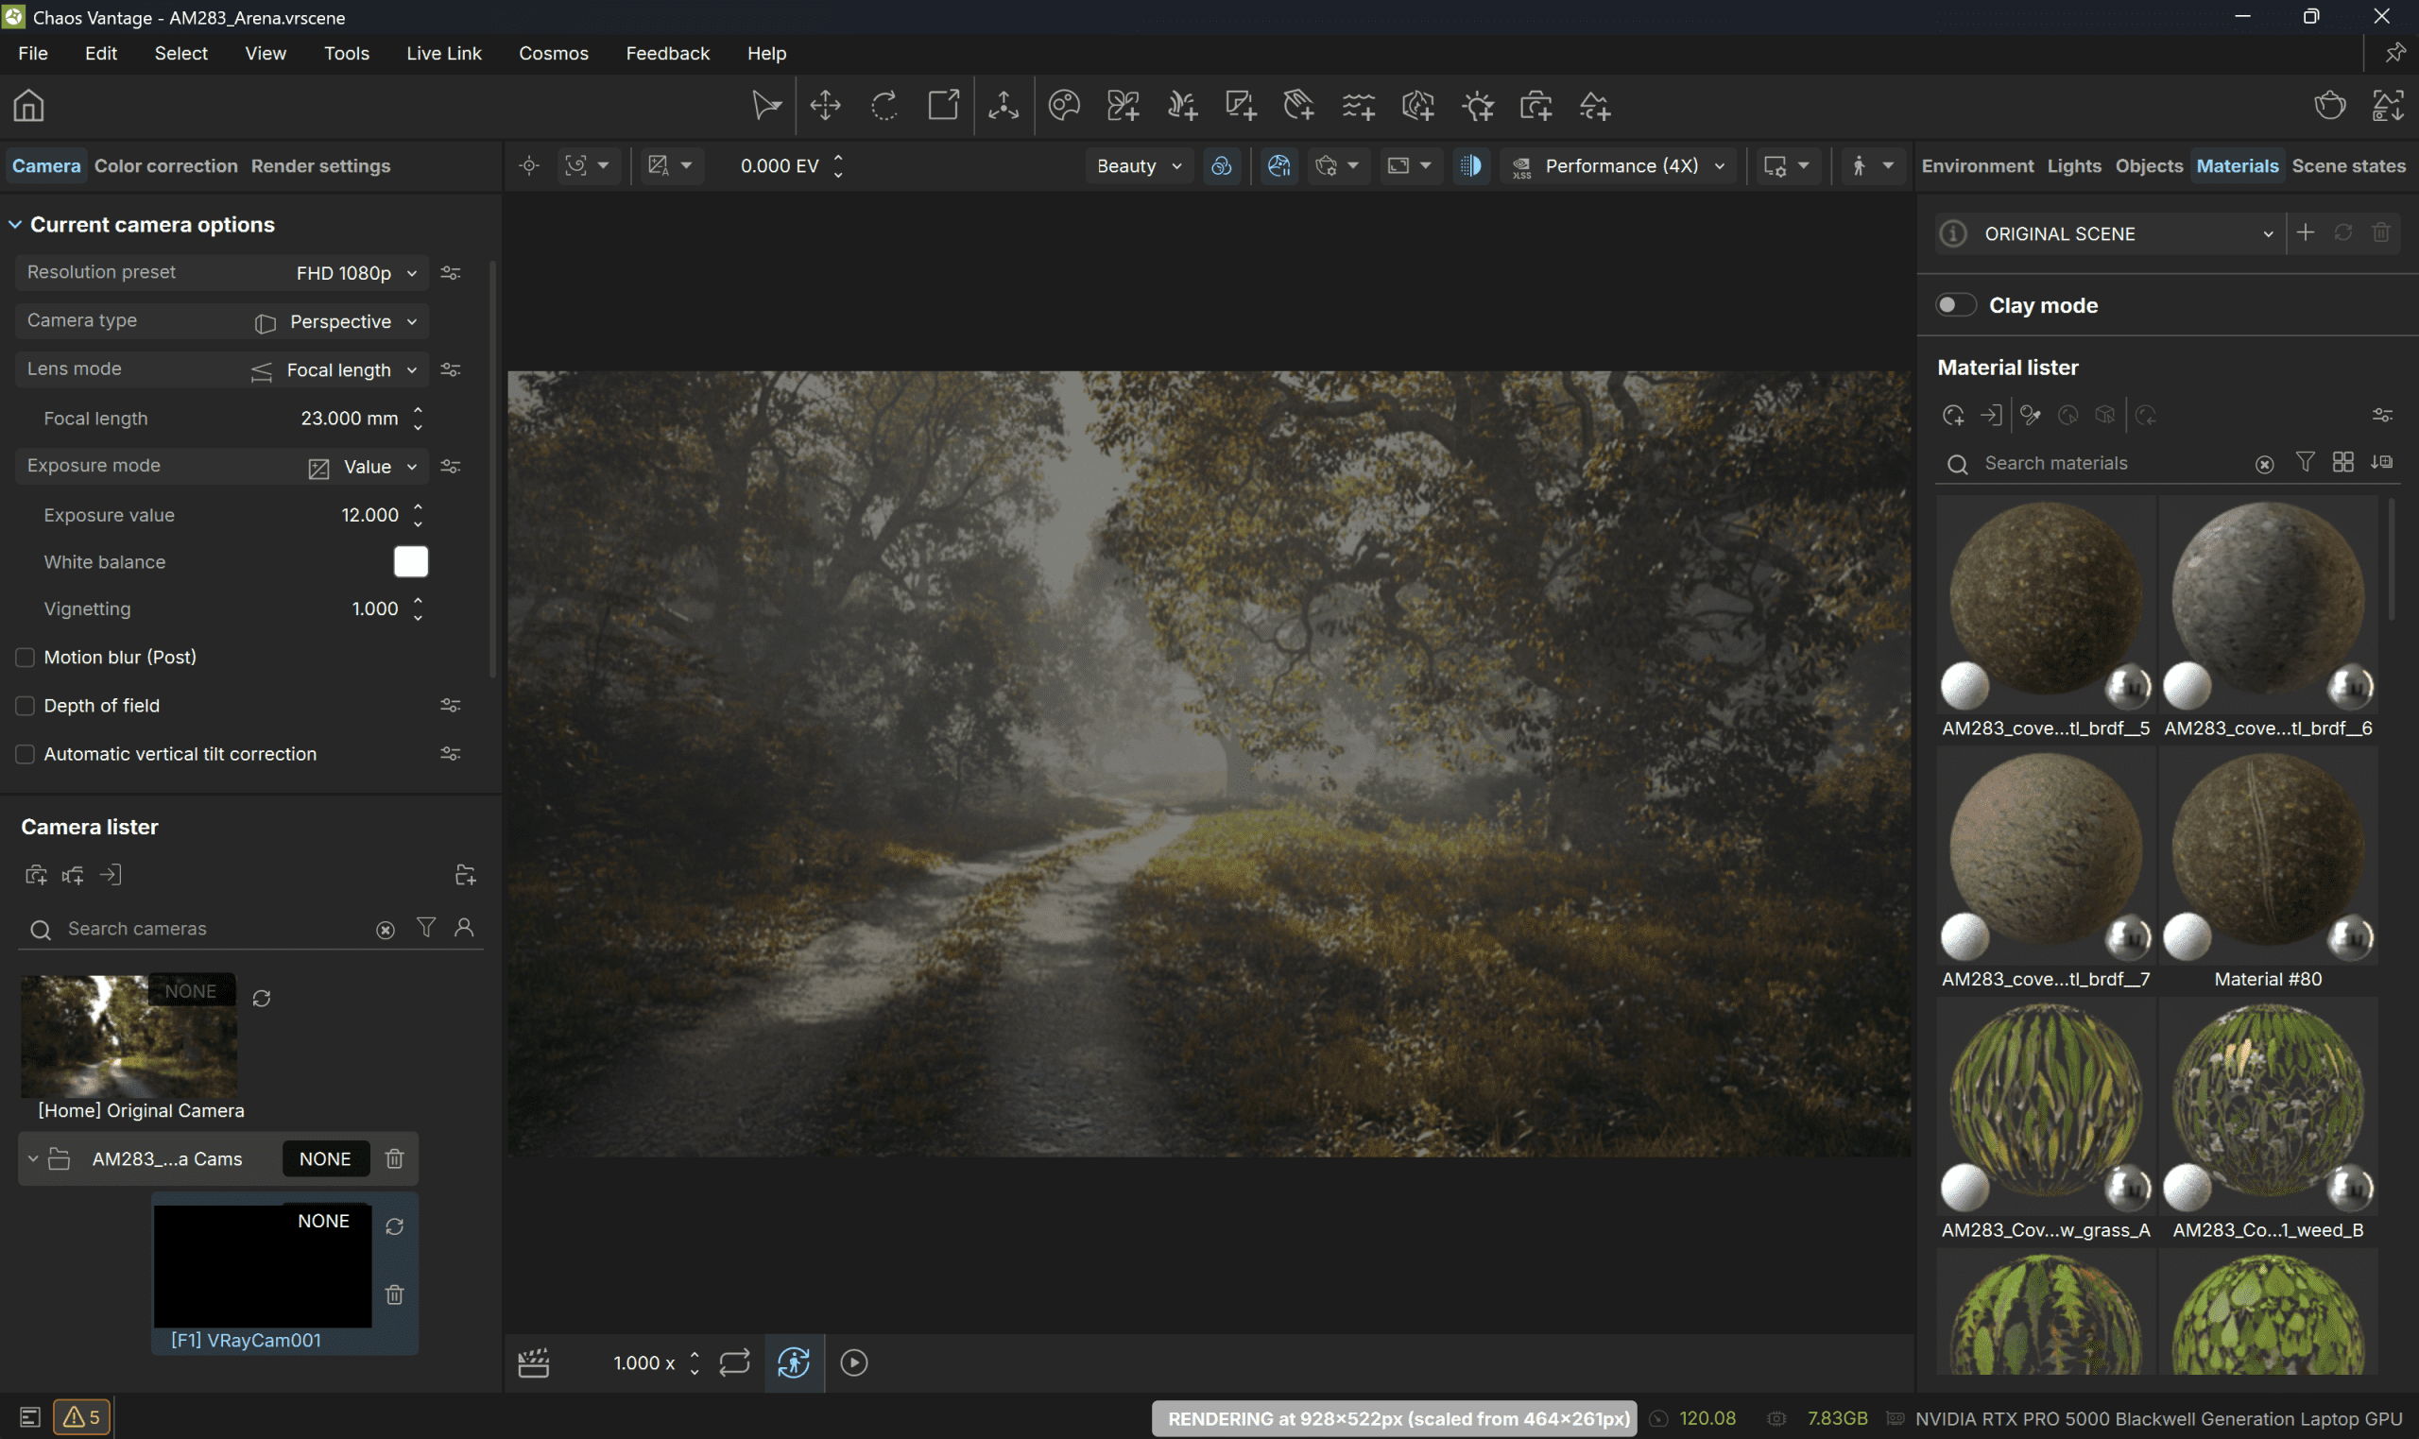Open the White balance color swatch
This screenshot has width=2419, height=1439.
point(410,561)
